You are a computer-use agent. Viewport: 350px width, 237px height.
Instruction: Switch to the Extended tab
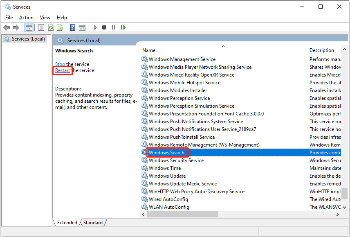[67, 223]
